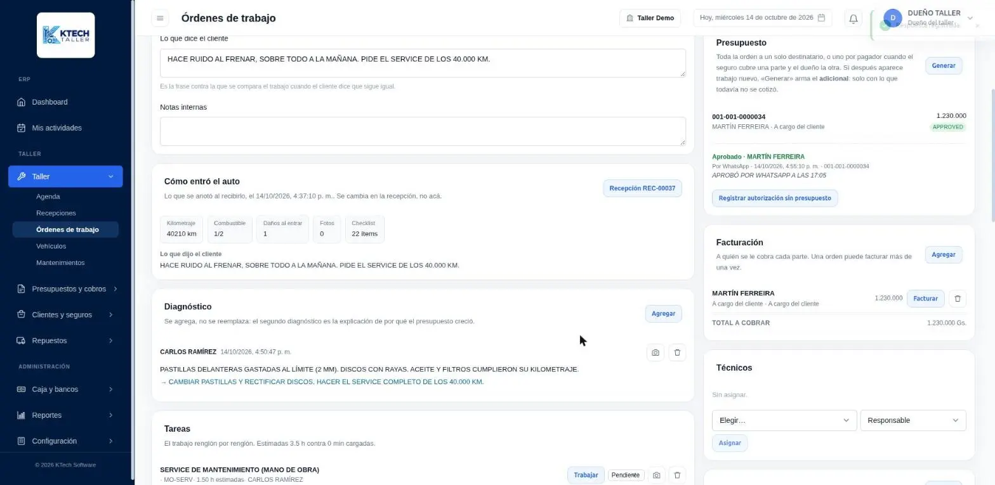Image resolution: width=995 pixels, height=485 pixels.
Task: Open Recepciones section
Action: [x=56, y=213]
